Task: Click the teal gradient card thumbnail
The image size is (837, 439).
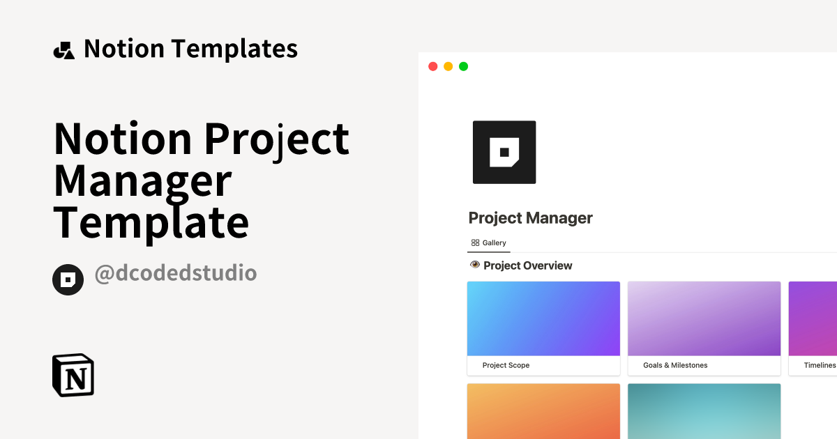Action: click(704, 411)
